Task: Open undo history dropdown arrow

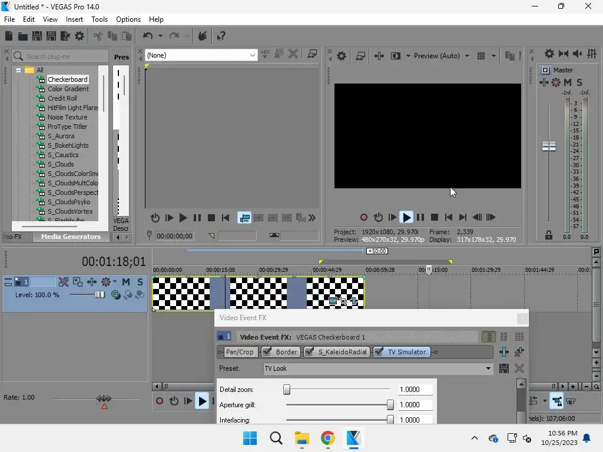Action: click(160, 36)
